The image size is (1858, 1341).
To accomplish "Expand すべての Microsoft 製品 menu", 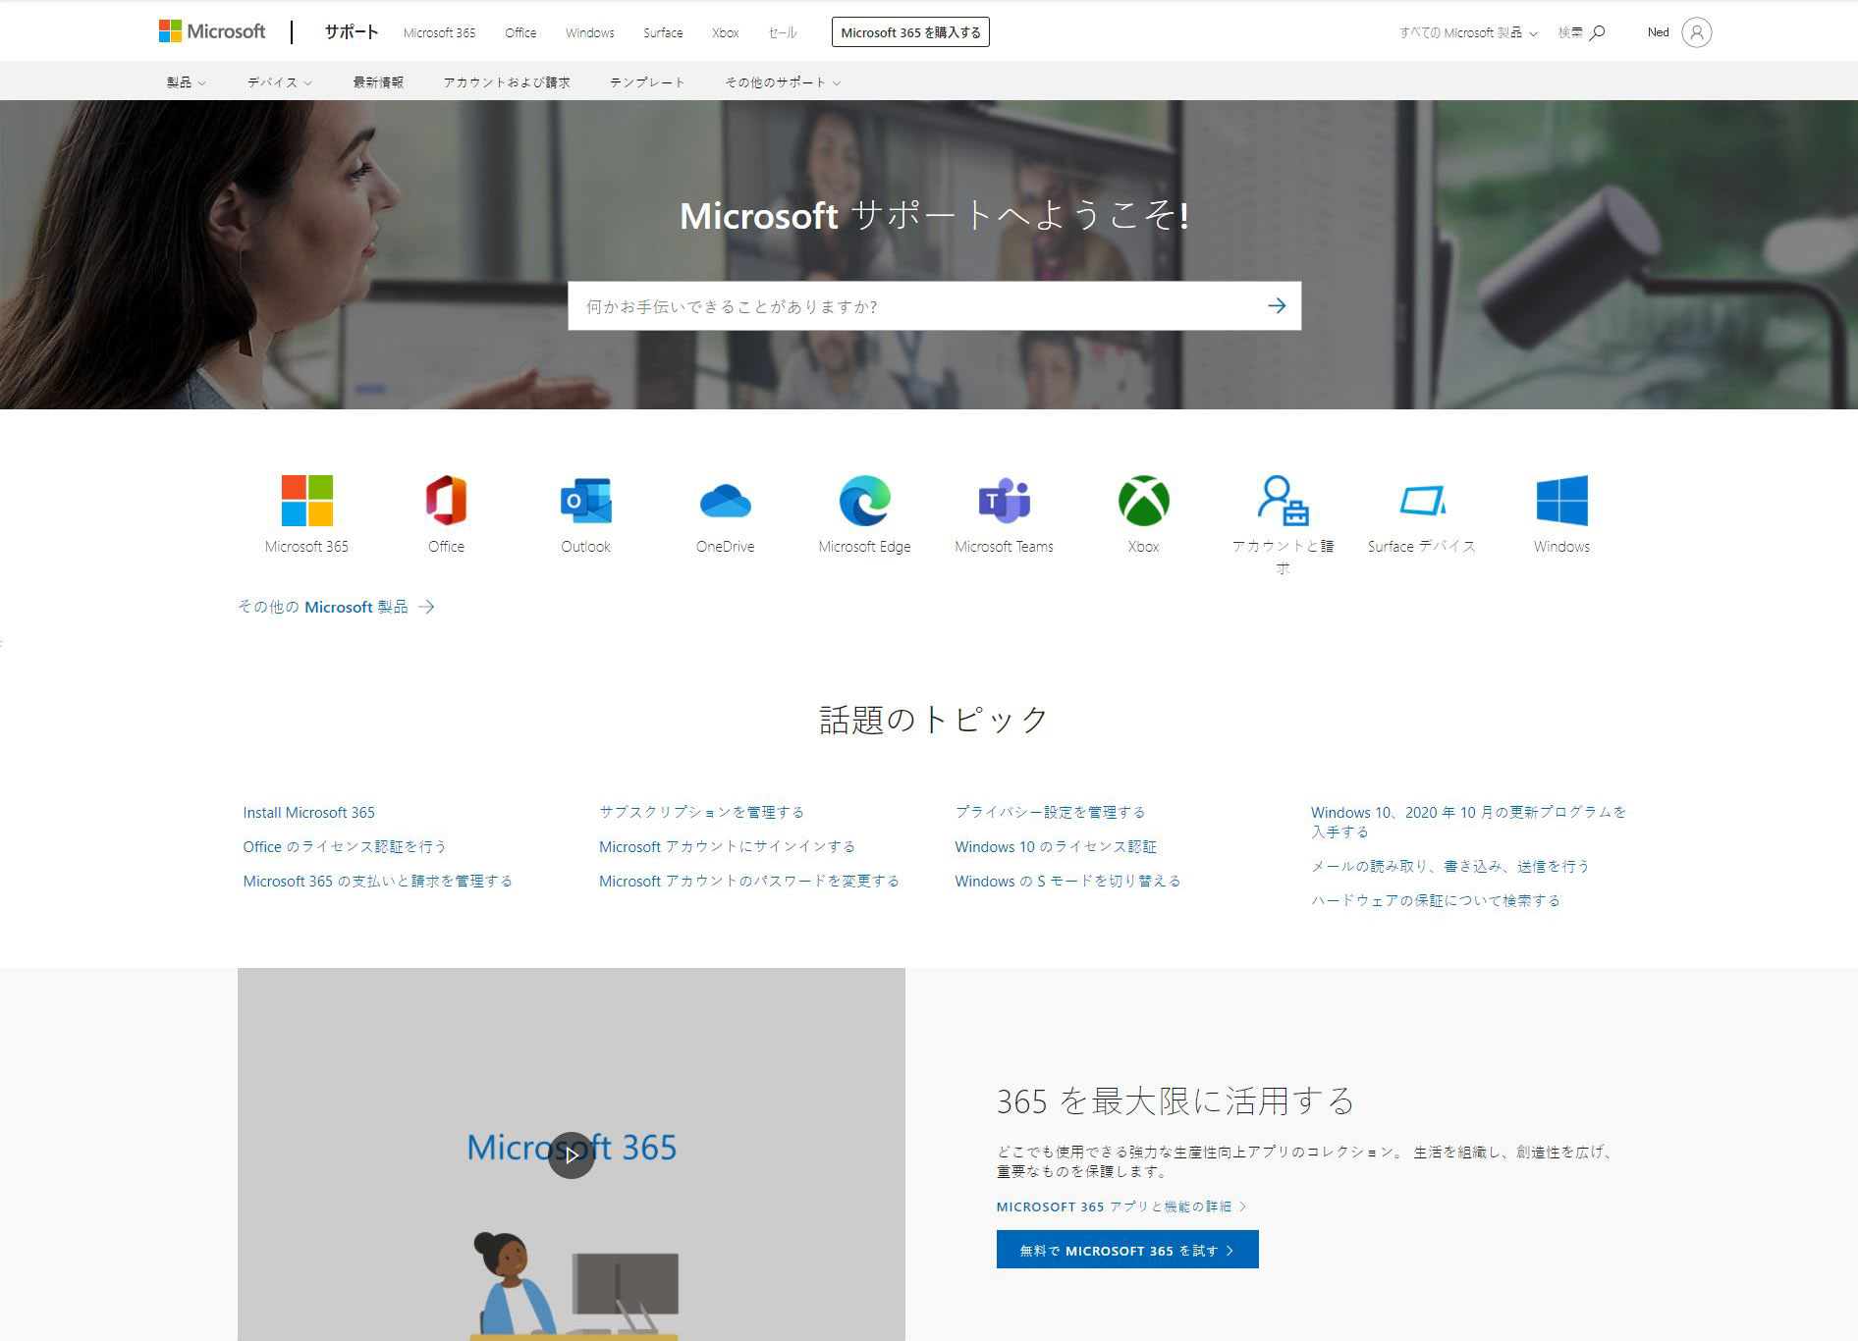I will [1467, 32].
